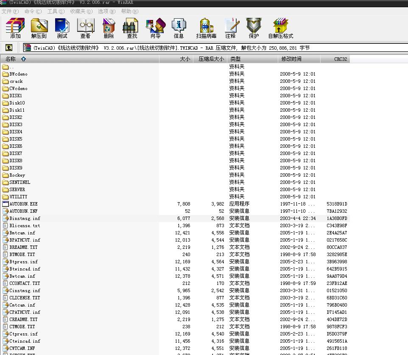This screenshot has width=408, height=355.
Task: Select the CCONTACT.TXT file name
Action: tap(25, 283)
